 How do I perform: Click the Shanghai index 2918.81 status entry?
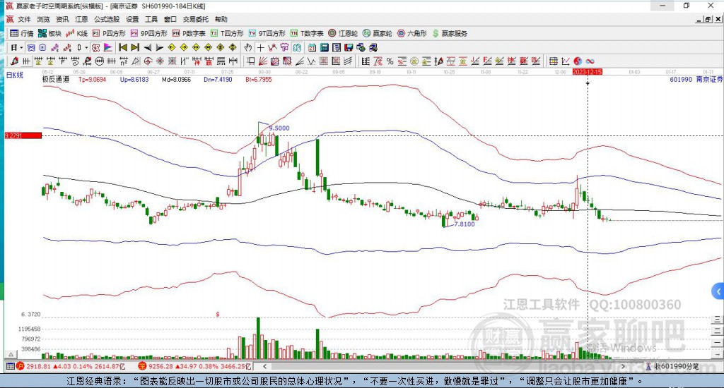[71, 366]
